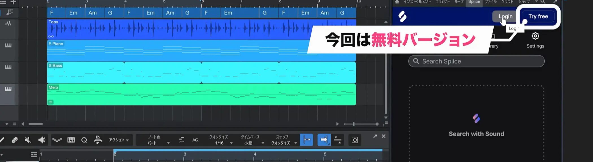Click the Search Splice input field

(x=476, y=61)
